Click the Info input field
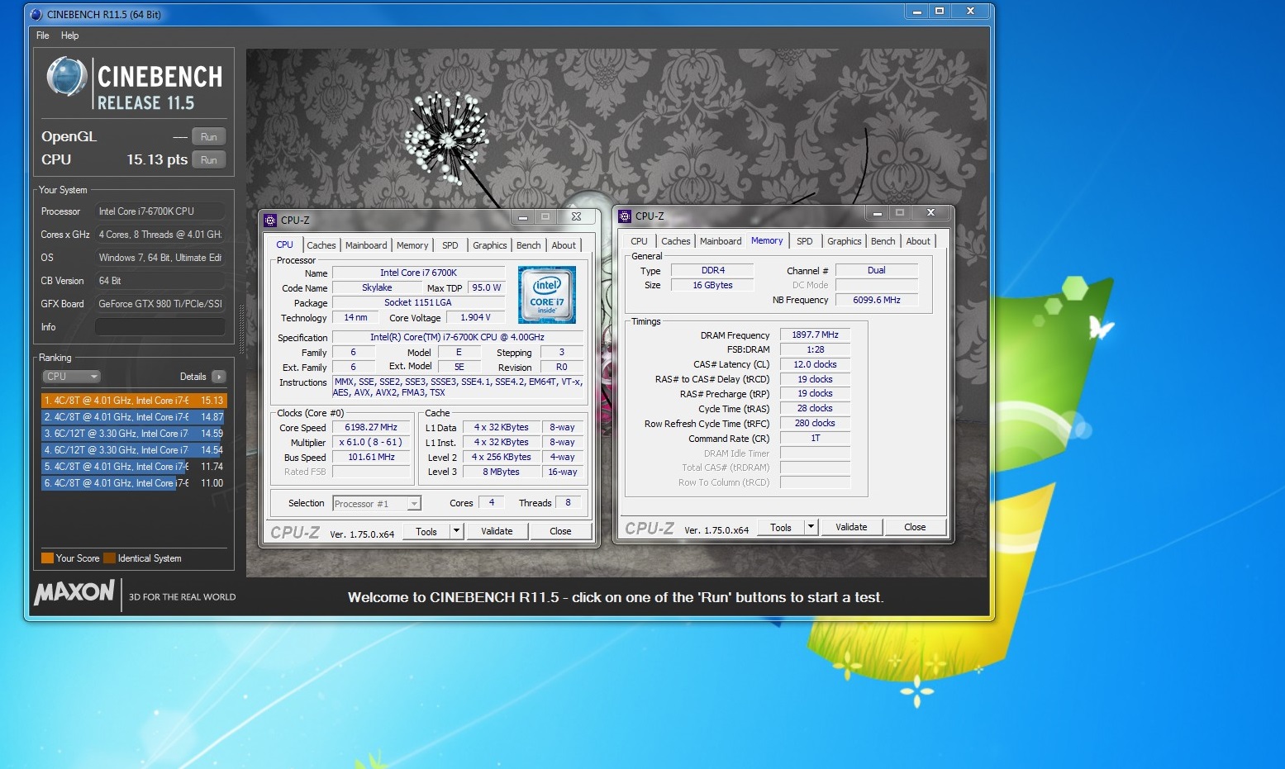The width and height of the screenshot is (1285, 769). click(160, 327)
